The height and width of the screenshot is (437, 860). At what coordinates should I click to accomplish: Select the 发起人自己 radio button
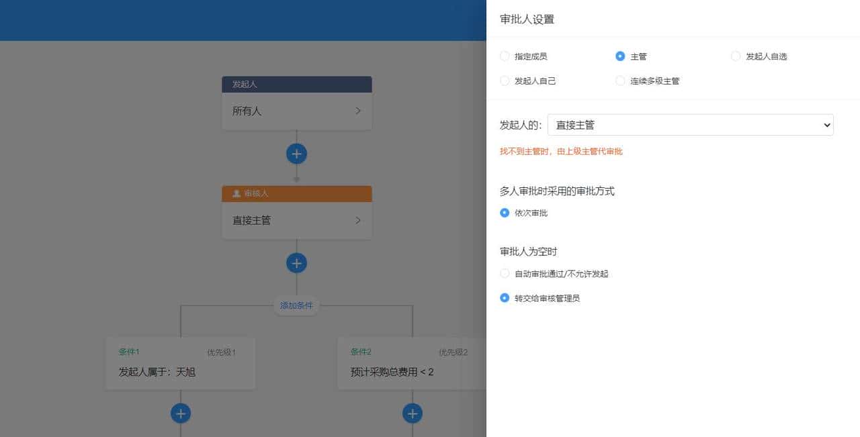505,81
